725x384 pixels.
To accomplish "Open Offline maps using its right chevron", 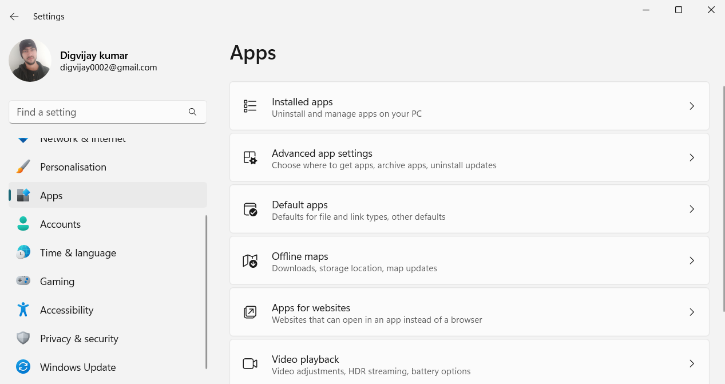I will click(692, 260).
